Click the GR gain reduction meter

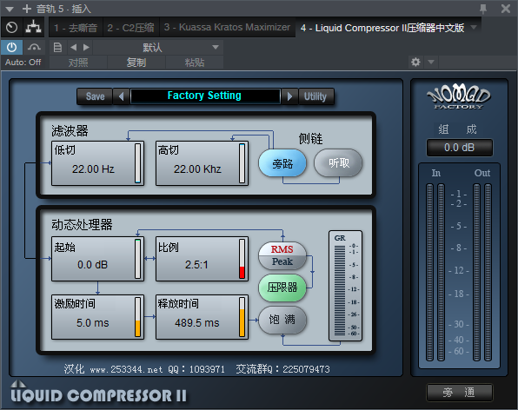tap(346, 286)
